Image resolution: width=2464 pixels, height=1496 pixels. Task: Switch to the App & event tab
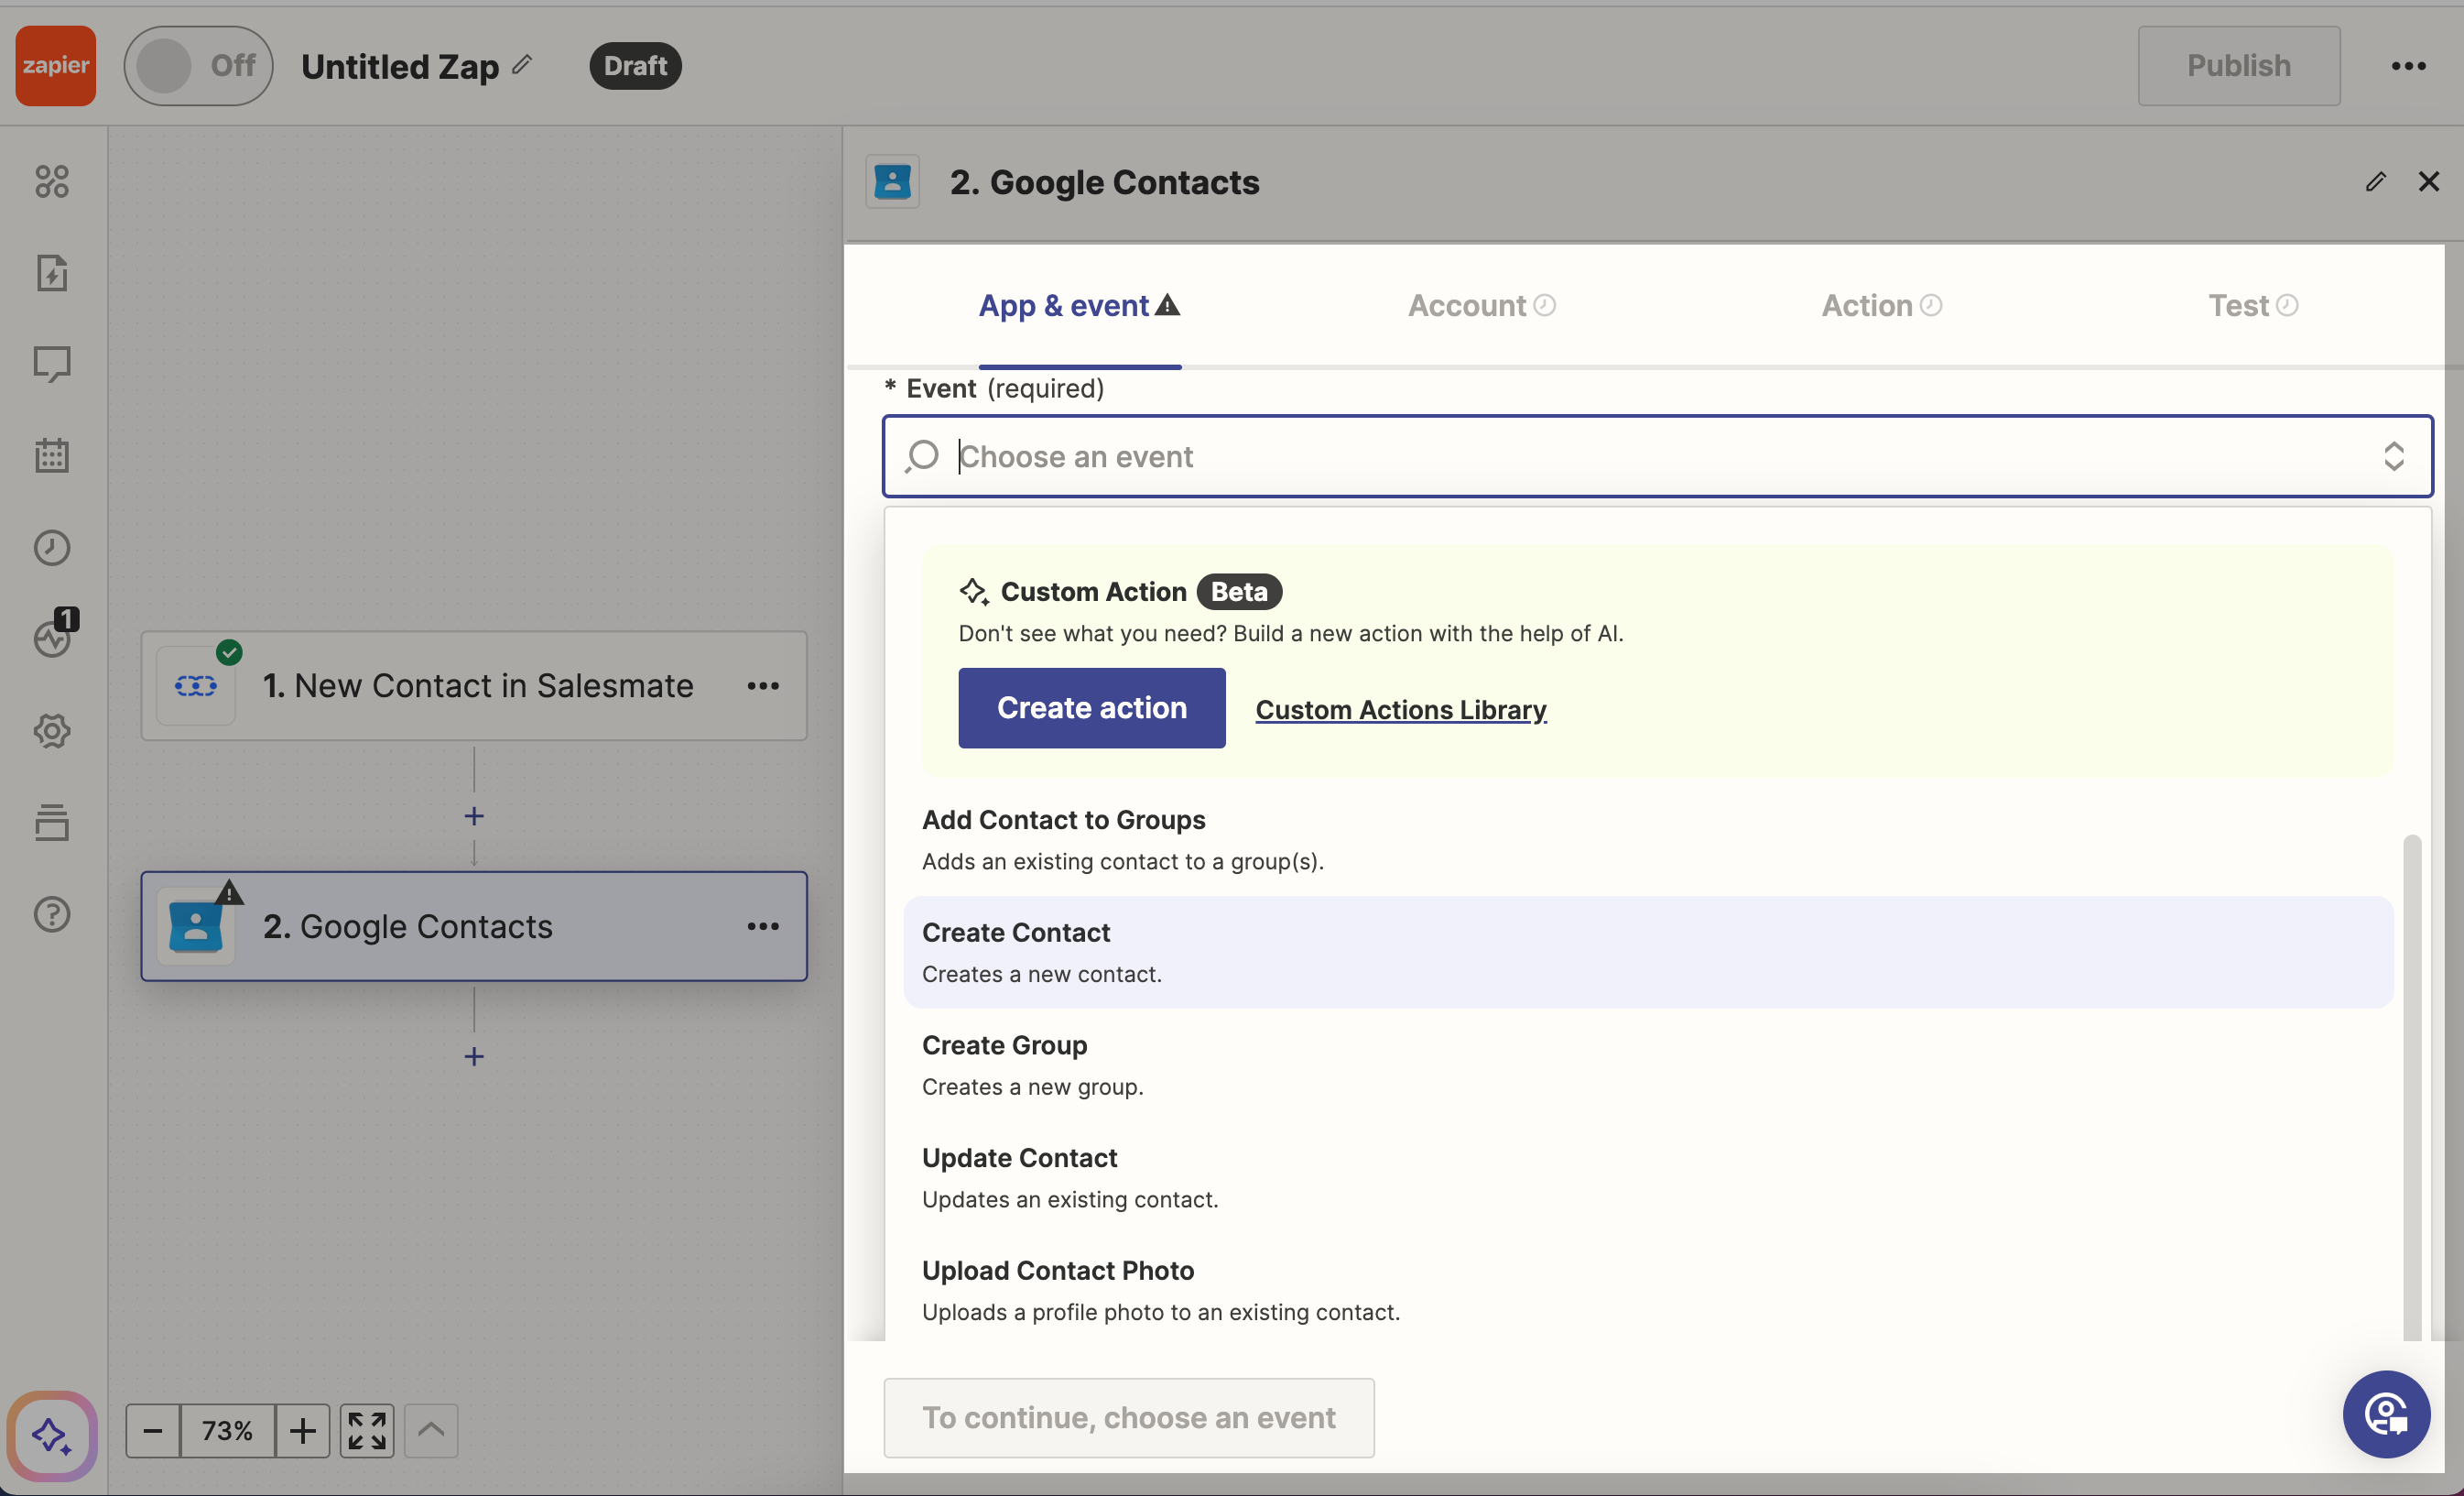pos(1079,305)
